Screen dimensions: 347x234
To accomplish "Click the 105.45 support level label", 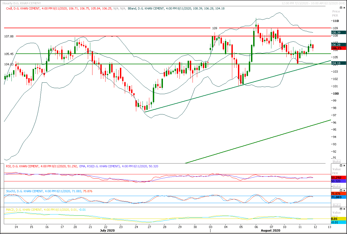I will (x=9, y=54).
